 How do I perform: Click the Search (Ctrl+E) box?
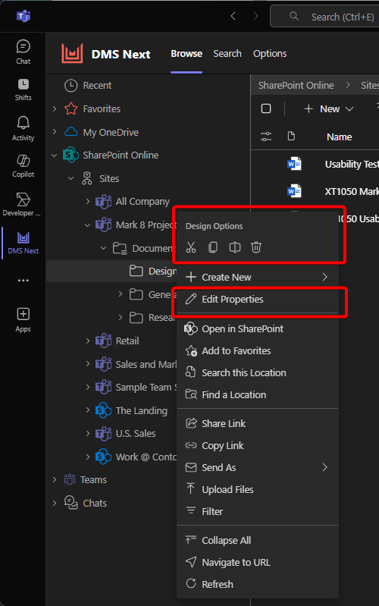click(x=324, y=17)
